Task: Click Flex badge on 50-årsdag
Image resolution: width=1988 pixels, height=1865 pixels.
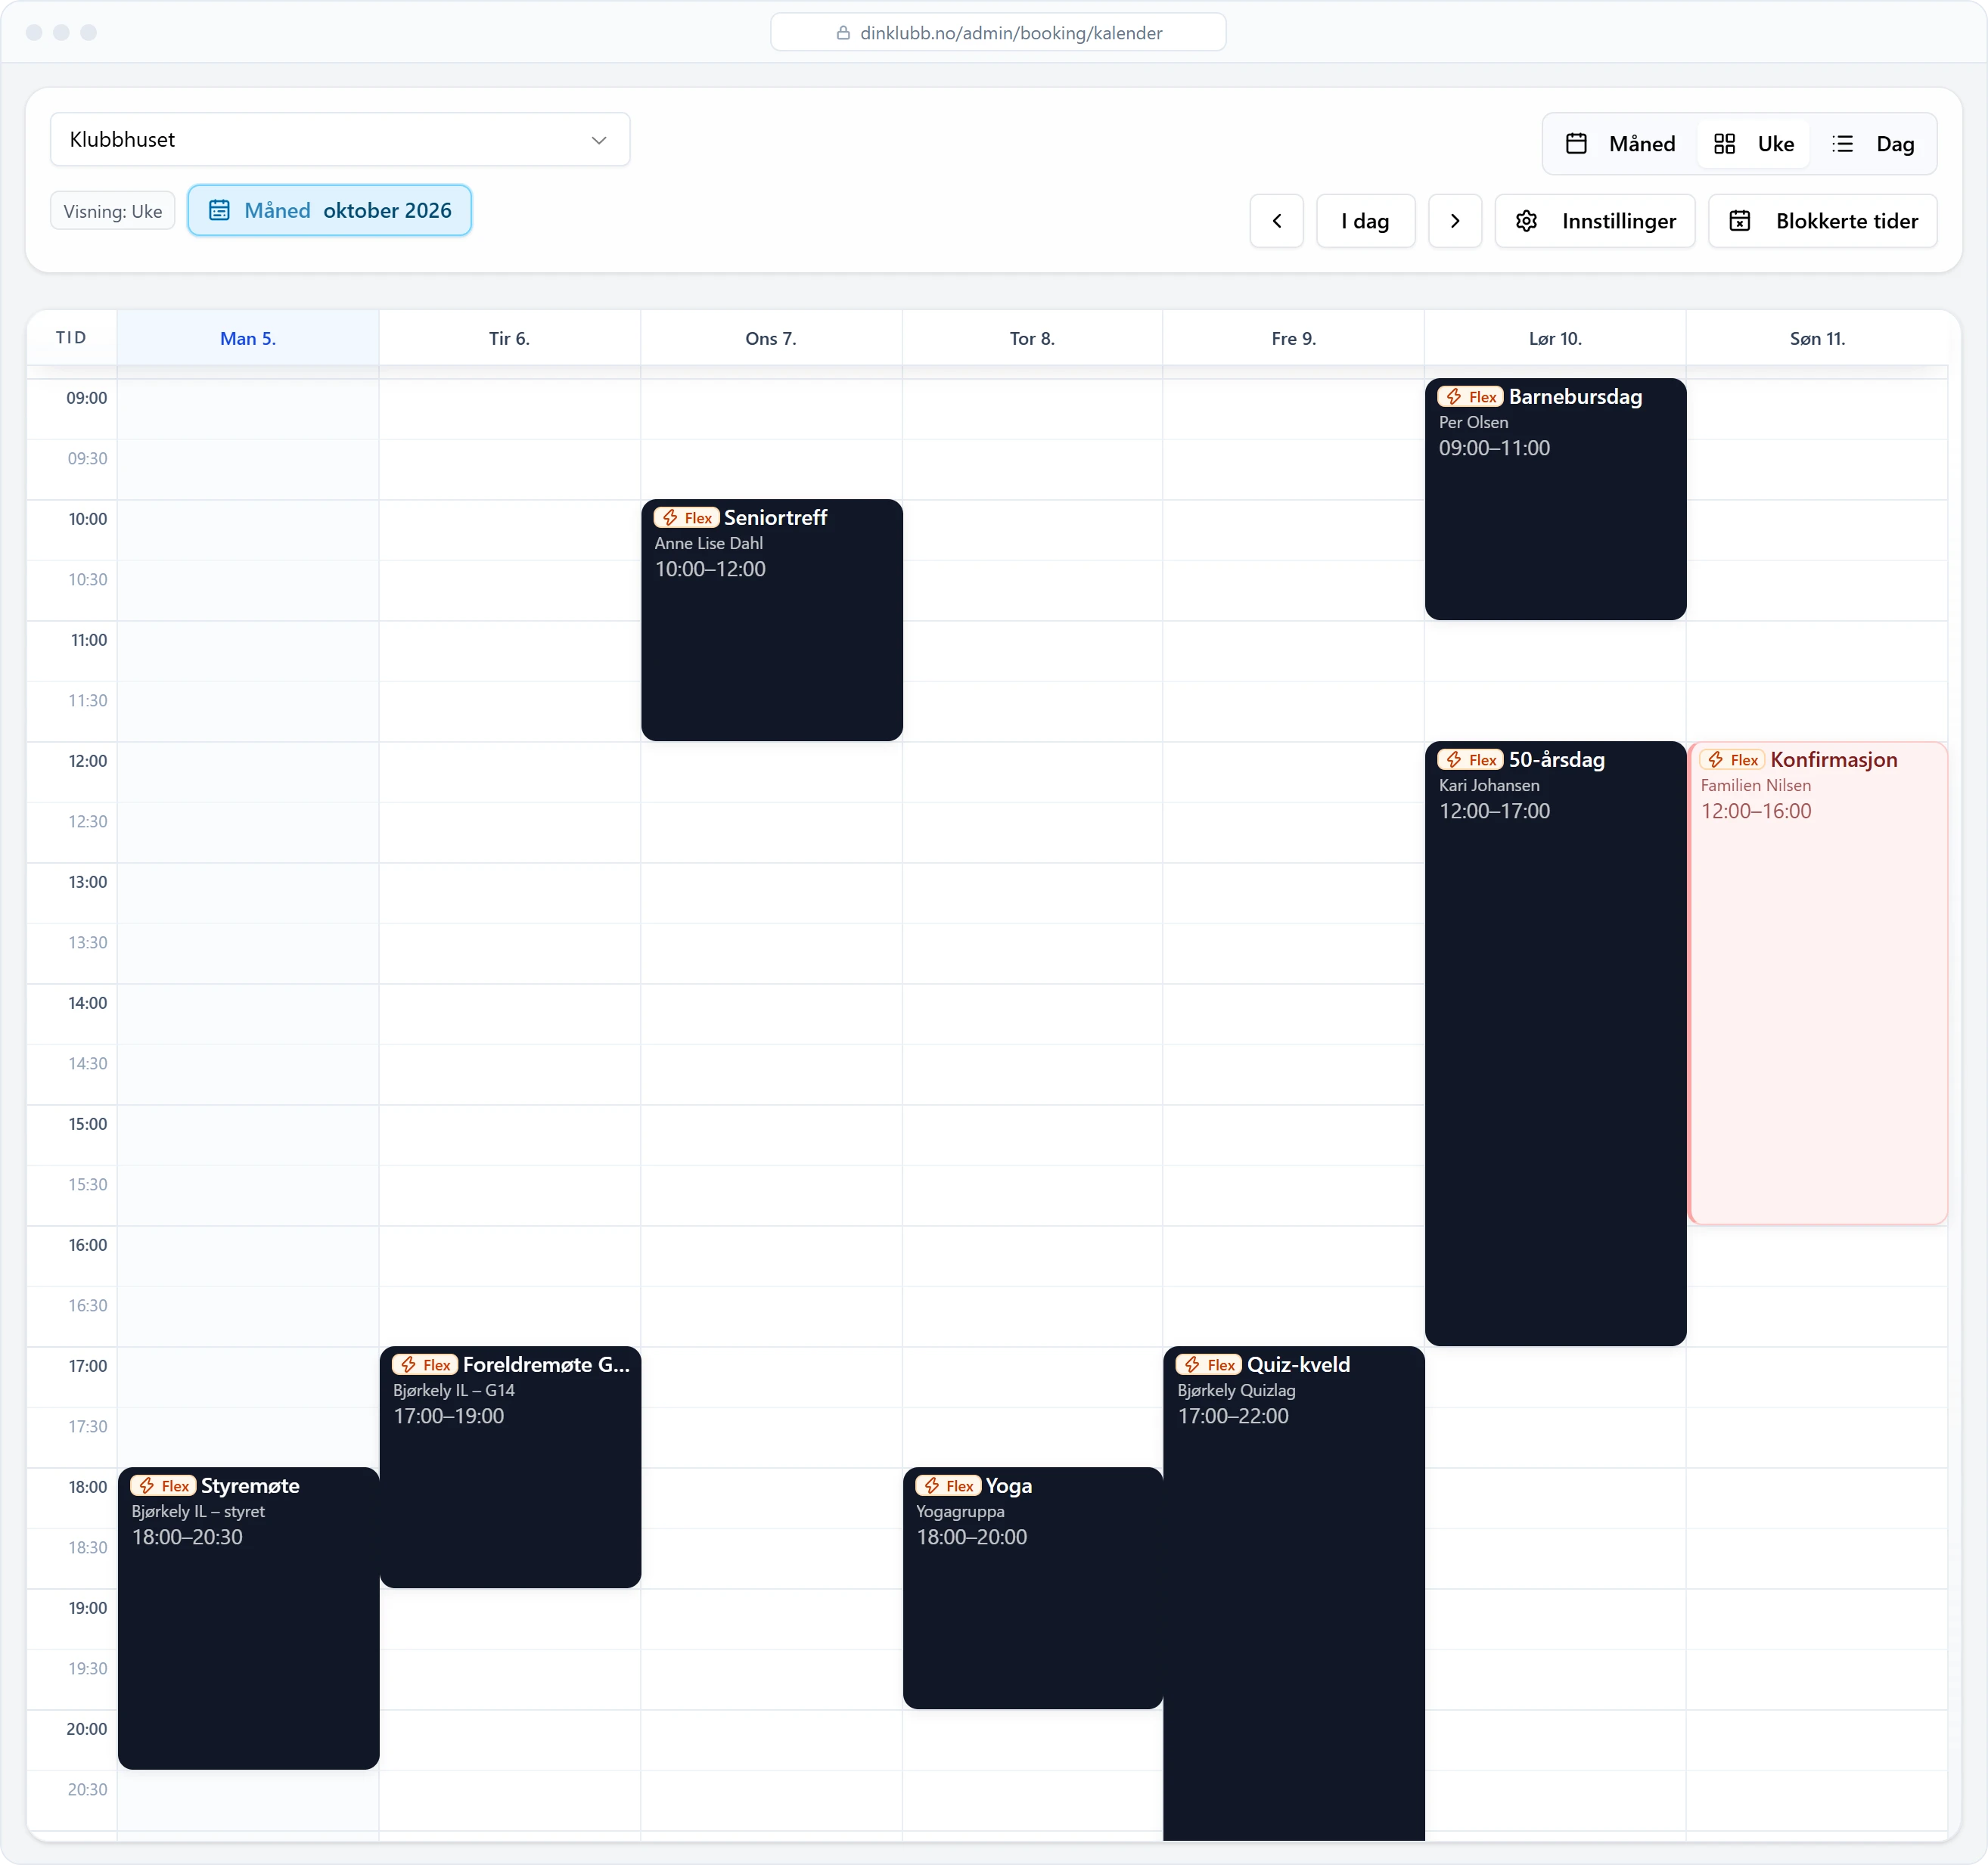Action: 1470,760
